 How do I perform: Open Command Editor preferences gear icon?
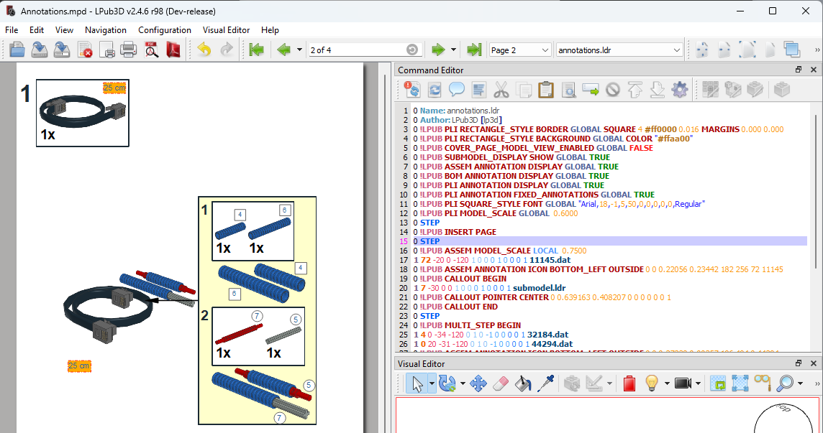pyautogui.click(x=680, y=90)
